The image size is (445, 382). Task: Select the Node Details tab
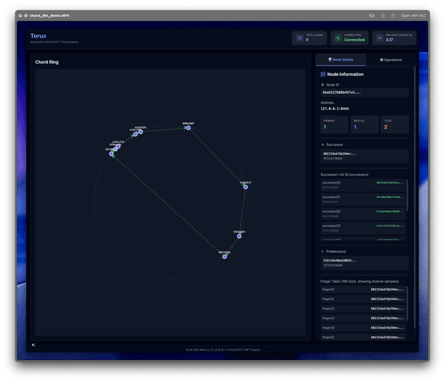341,60
